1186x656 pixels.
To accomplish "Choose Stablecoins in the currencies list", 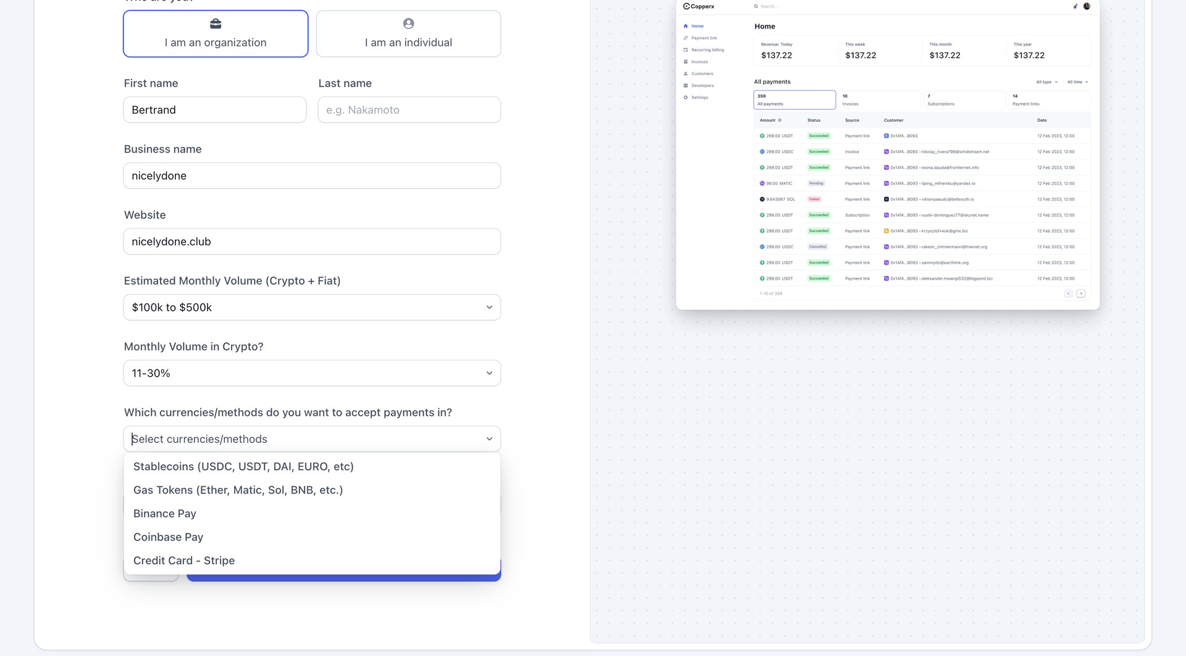I will coord(243,466).
